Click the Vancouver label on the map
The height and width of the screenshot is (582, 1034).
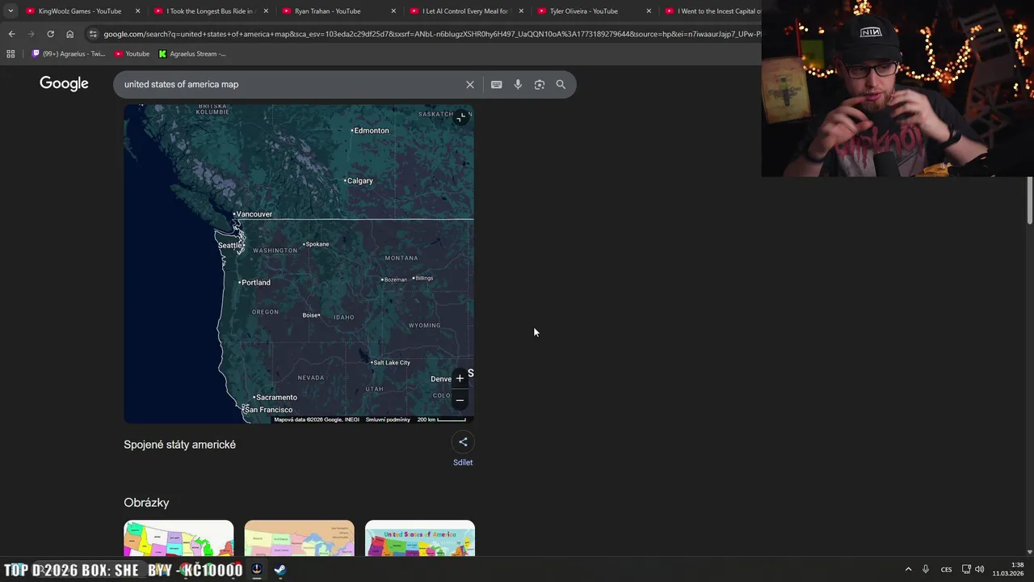pyautogui.click(x=254, y=214)
